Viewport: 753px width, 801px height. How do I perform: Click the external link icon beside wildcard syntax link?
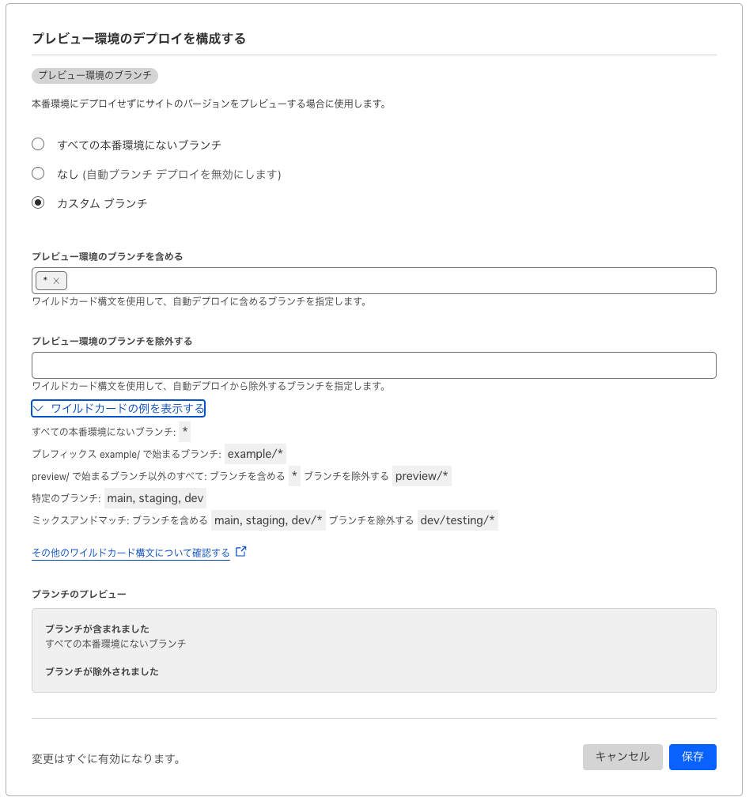[241, 552]
